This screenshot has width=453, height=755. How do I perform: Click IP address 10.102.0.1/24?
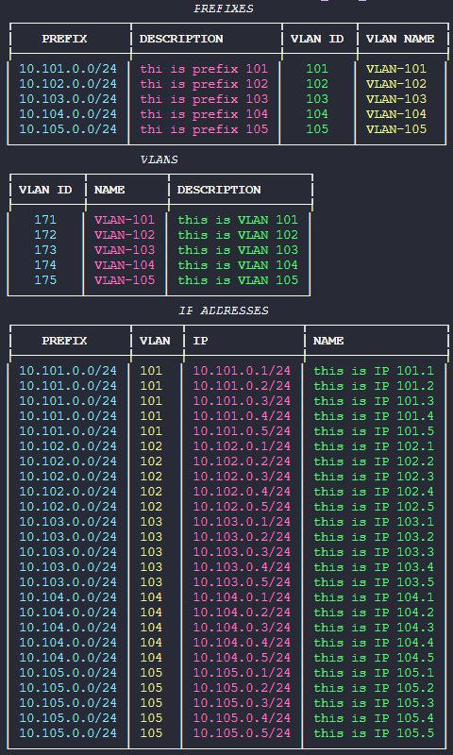(242, 446)
